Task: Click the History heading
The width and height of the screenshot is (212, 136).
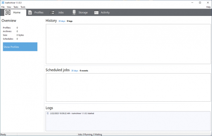Action: click(51, 20)
